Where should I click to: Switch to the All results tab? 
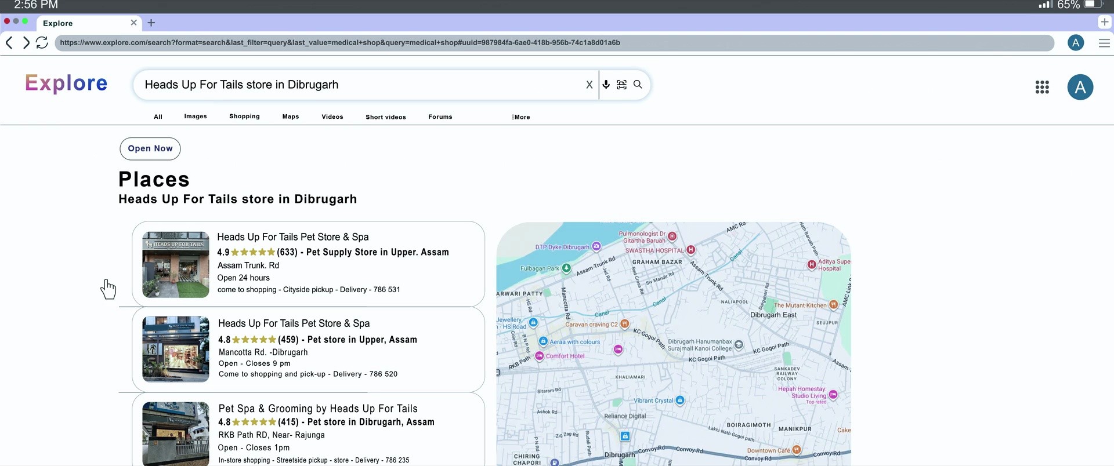158,116
